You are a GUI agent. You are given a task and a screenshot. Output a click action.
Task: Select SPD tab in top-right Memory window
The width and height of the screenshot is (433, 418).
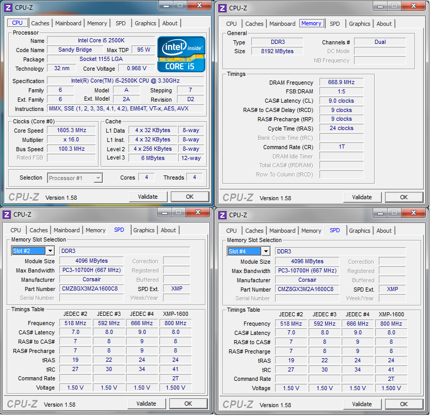335,24
